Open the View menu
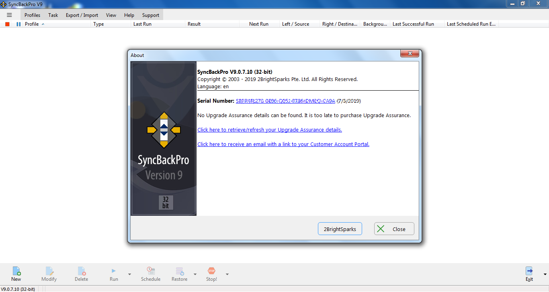Screen dimensions: 549x292 pyautogui.click(x=111, y=15)
